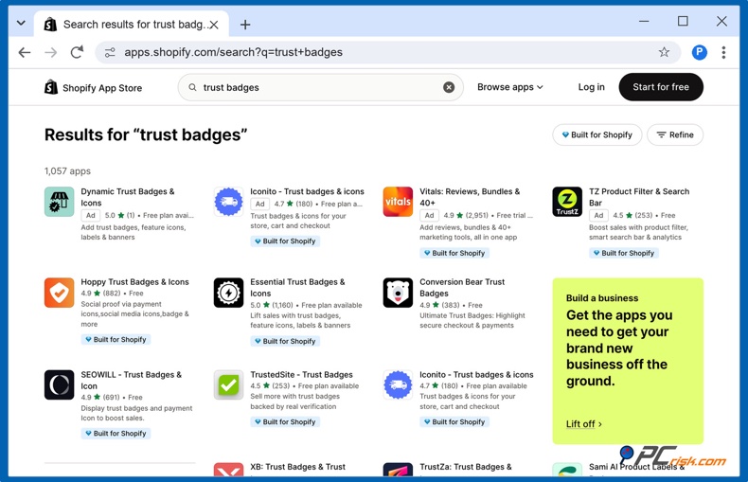Click the Shopify App Store logo
The width and height of the screenshot is (748, 482).
(93, 87)
